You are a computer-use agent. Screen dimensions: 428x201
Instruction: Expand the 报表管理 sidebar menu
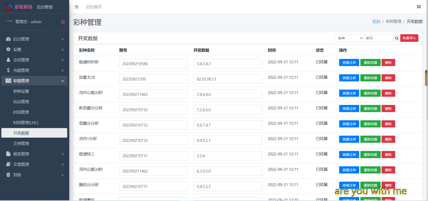tap(34, 154)
